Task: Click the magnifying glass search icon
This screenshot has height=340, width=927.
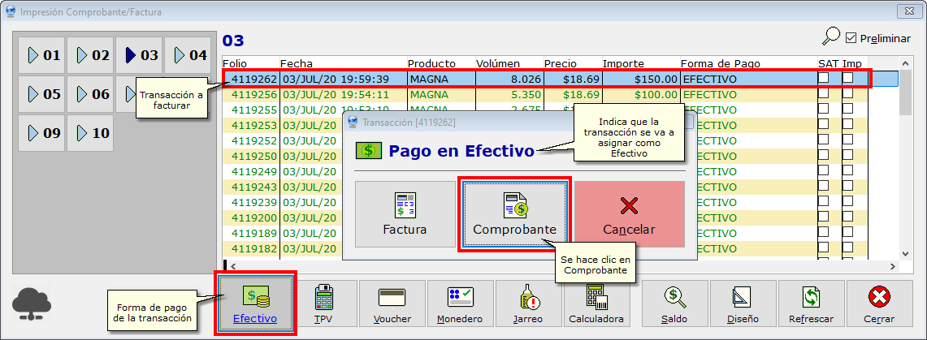Action: click(x=831, y=37)
